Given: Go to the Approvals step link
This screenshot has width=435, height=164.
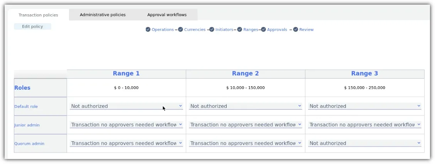Looking at the screenshot, I should pyautogui.click(x=277, y=30).
